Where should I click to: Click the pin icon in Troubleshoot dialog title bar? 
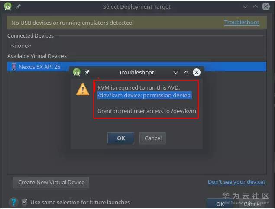tap(87, 72)
